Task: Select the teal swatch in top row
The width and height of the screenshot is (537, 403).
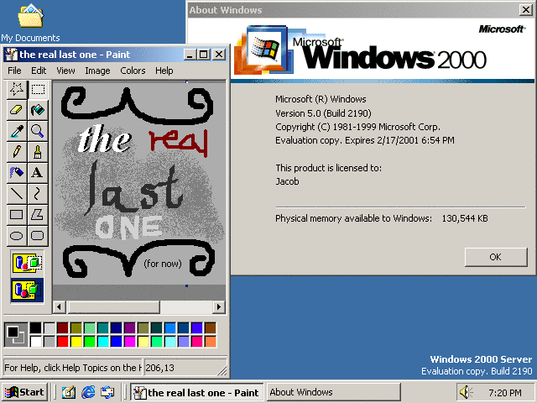Action: click(102, 328)
